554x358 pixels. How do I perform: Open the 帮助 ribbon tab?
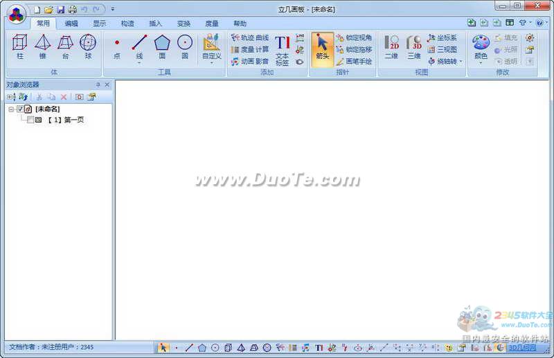[x=240, y=24]
